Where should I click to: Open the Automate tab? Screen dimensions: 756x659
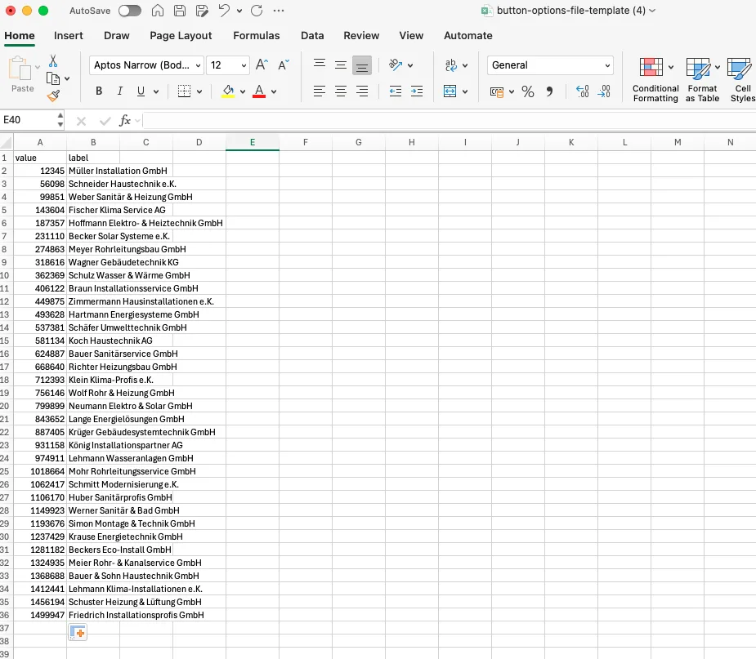coord(468,36)
